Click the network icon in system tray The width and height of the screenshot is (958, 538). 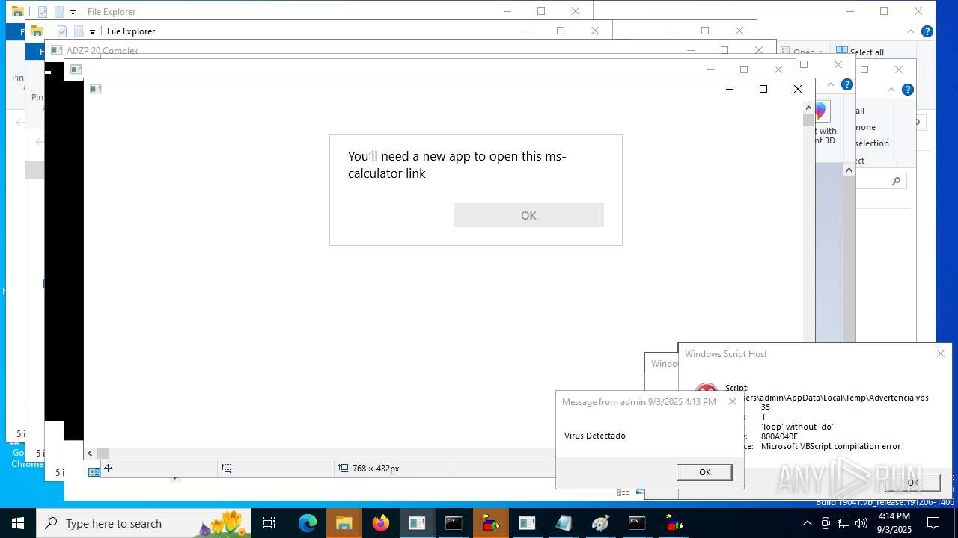pos(843,523)
